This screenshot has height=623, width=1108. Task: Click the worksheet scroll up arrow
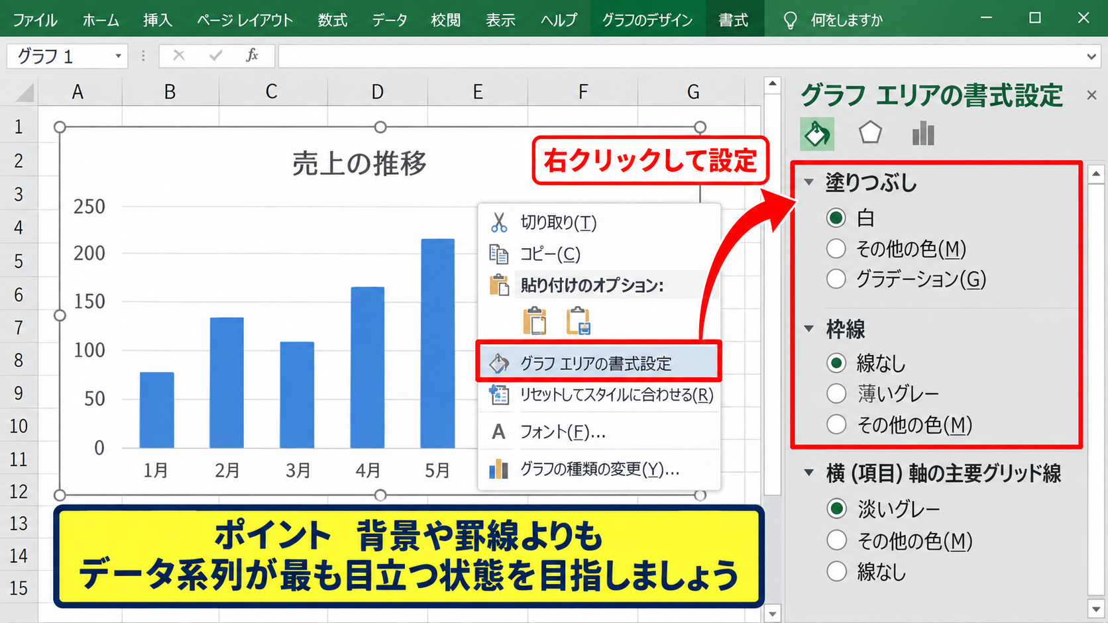point(772,84)
